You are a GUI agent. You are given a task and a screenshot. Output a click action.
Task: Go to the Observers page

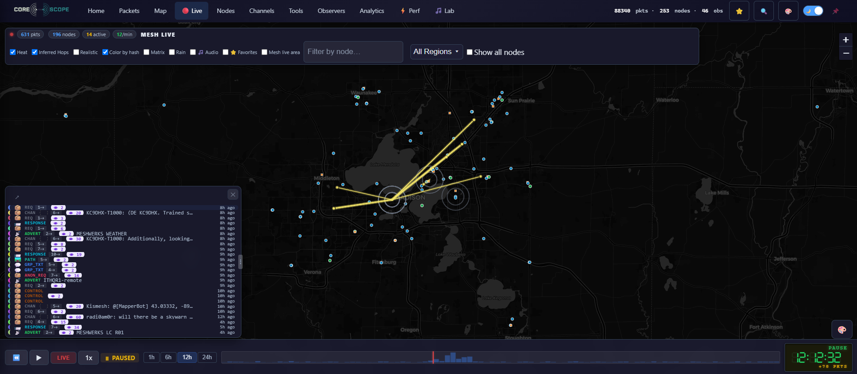tap(331, 11)
